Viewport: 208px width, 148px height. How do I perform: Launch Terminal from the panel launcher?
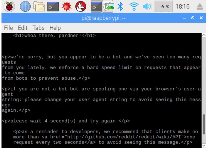(53, 6)
